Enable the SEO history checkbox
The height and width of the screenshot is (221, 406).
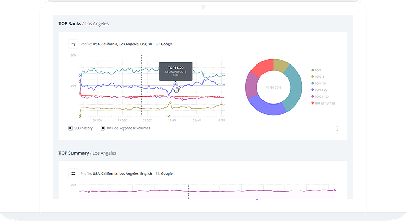(70, 128)
